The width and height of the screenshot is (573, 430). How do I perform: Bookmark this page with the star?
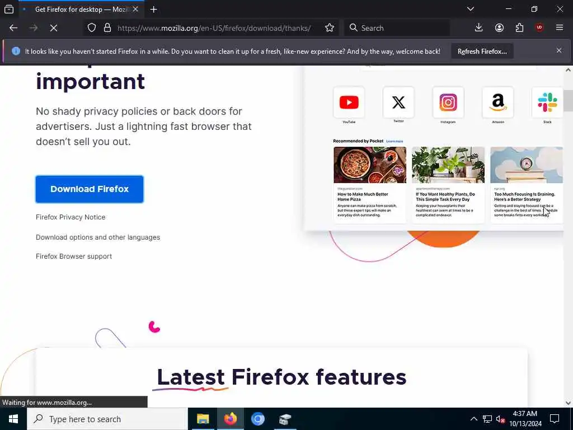pos(330,28)
